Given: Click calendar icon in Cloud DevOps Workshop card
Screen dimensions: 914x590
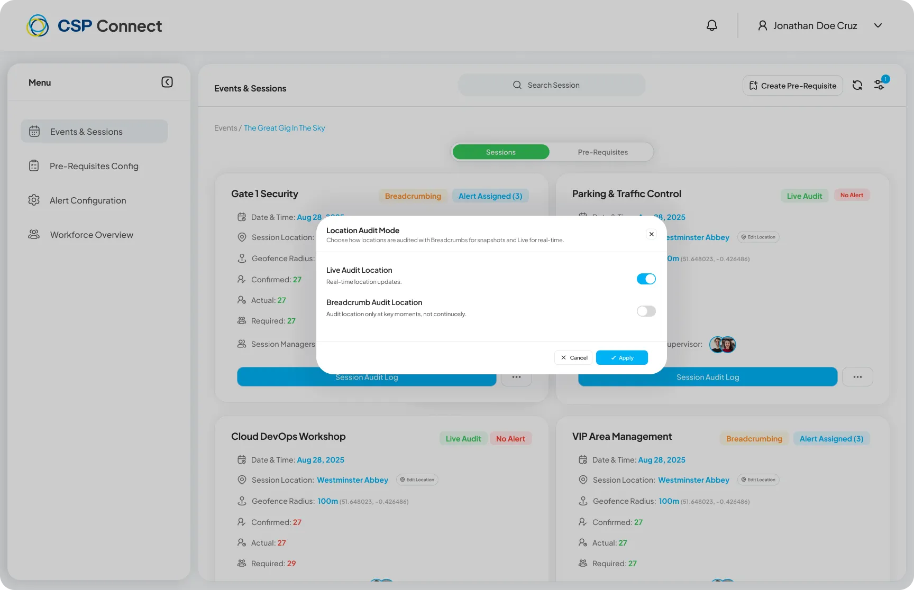Looking at the screenshot, I should [242, 459].
